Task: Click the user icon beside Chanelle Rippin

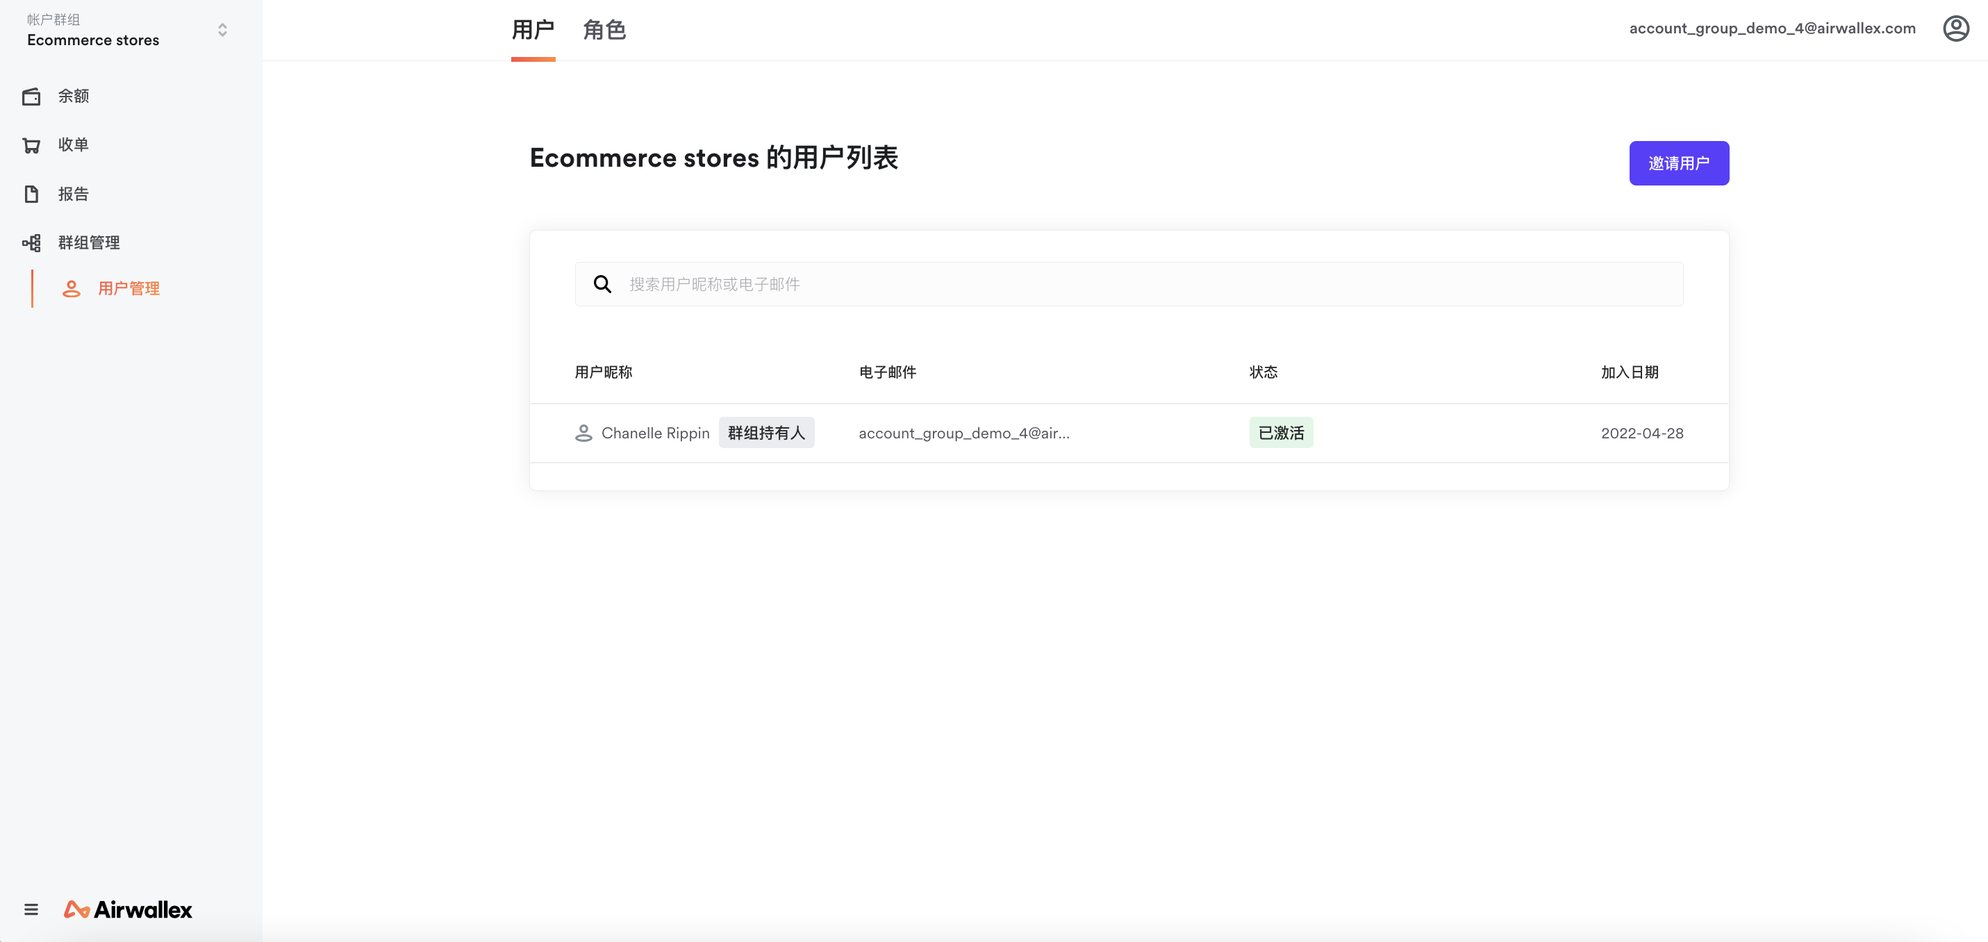Action: pyautogui.click(x=583, y=433)
